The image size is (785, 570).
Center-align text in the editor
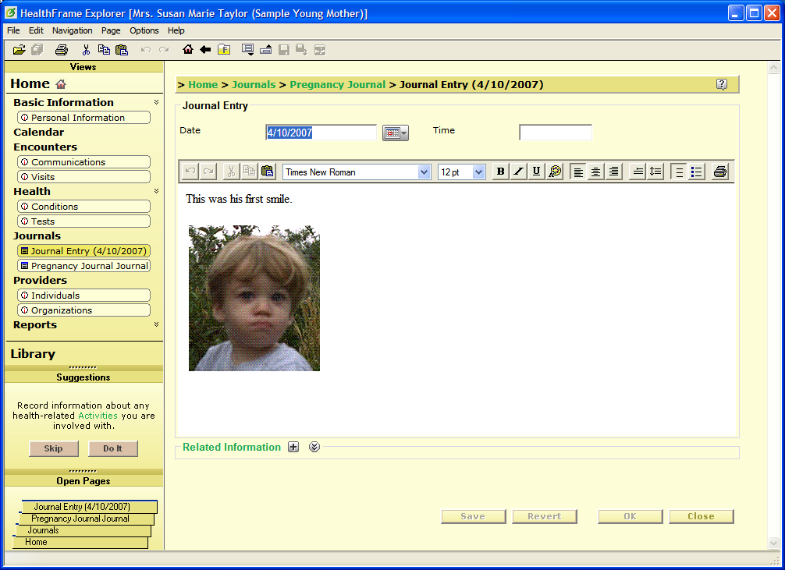coord(595,172)
